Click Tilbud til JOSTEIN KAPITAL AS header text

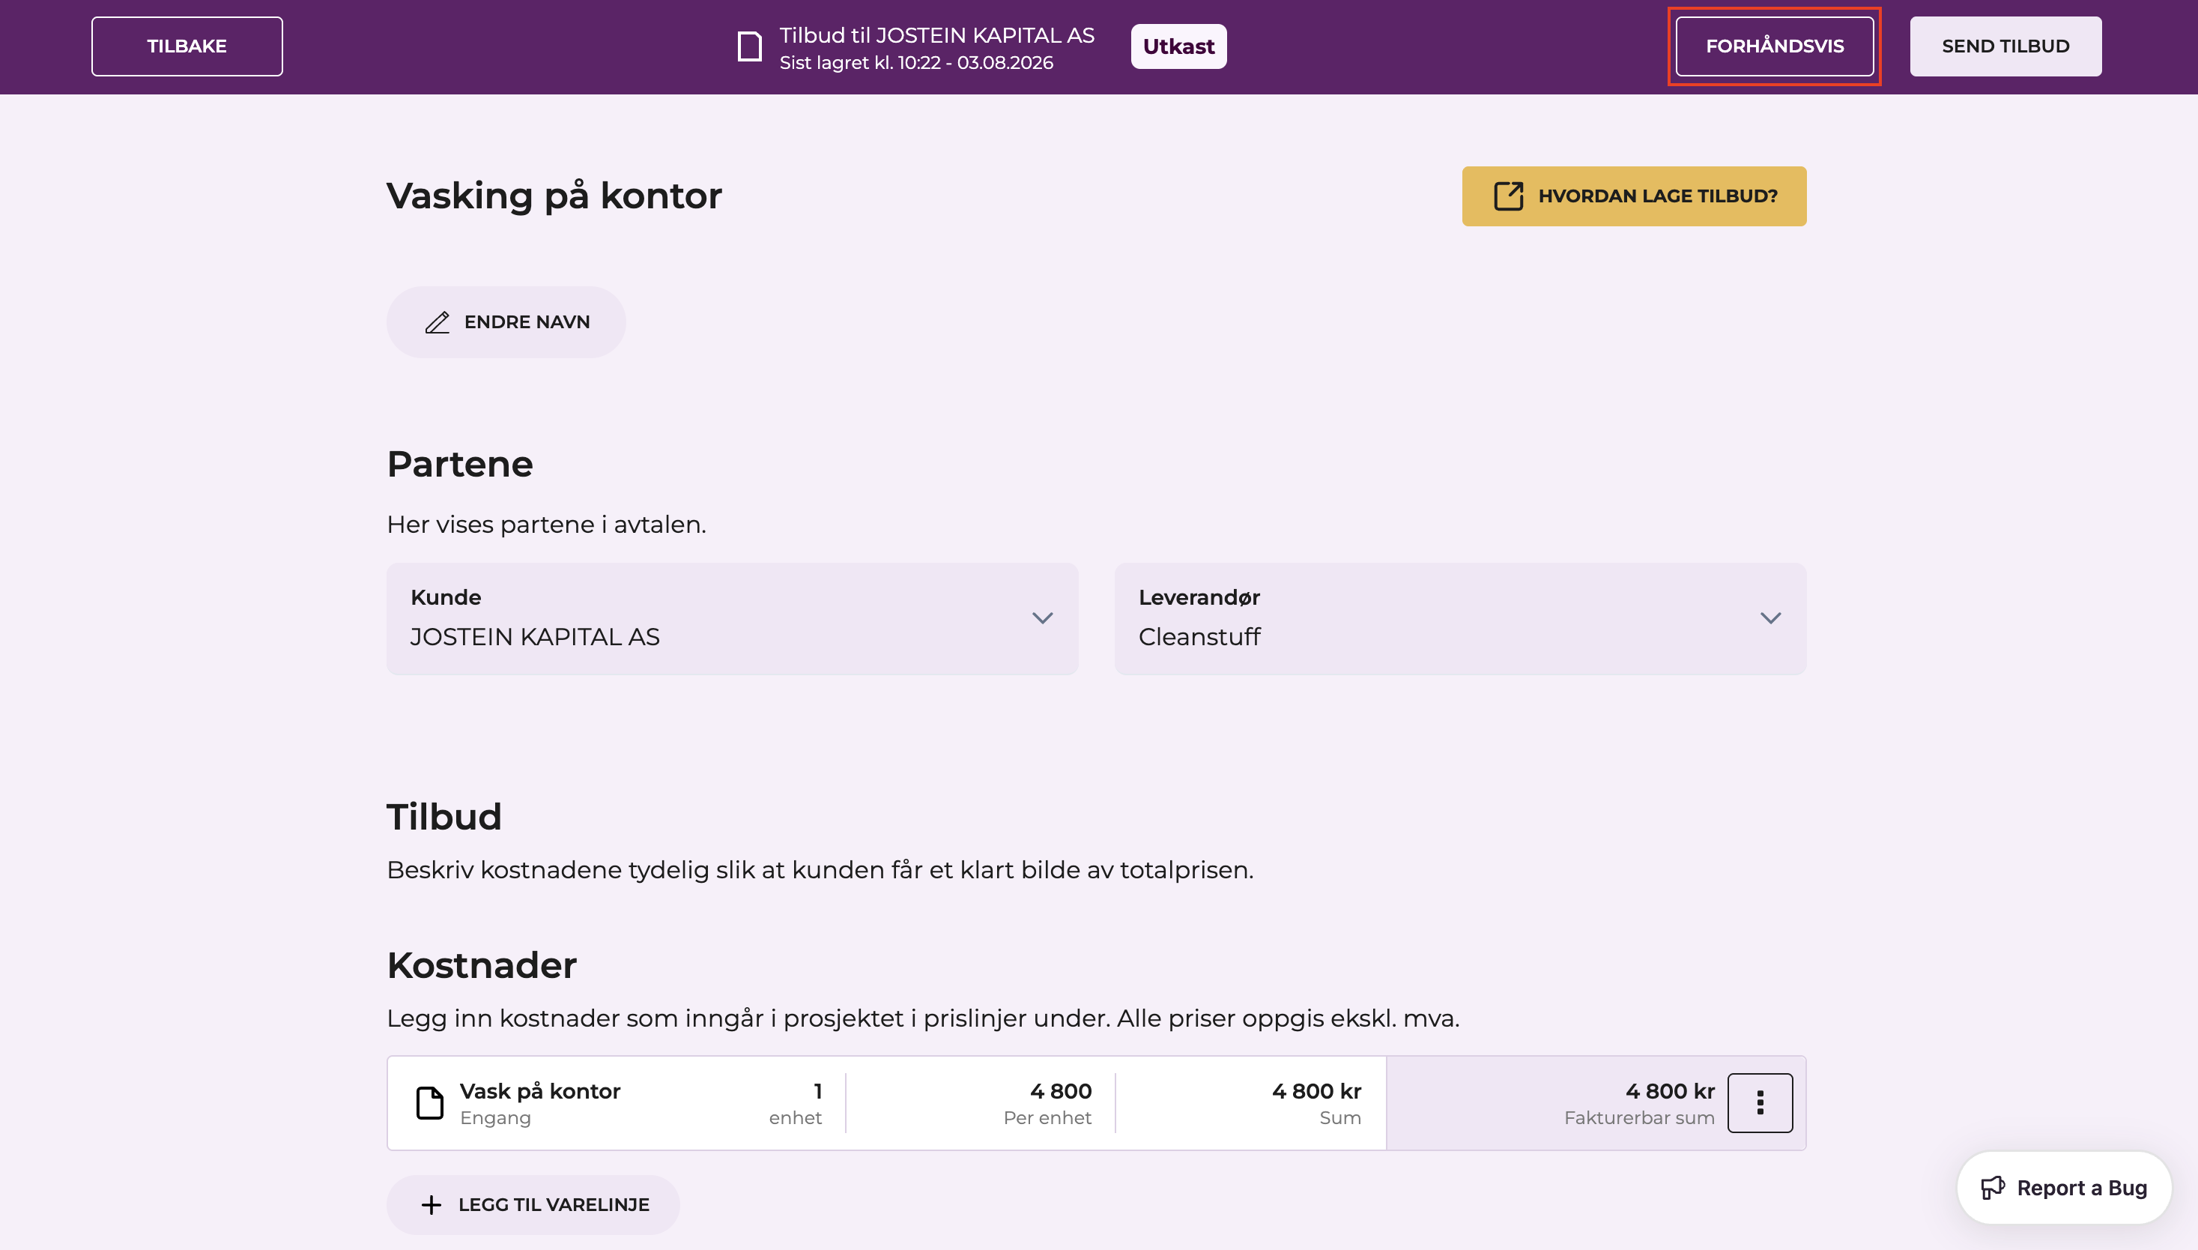pos(936,35)
